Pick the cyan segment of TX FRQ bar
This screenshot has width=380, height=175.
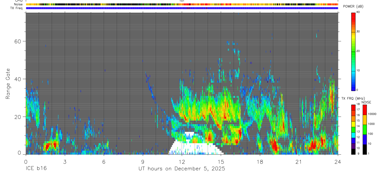click(353, 135)
